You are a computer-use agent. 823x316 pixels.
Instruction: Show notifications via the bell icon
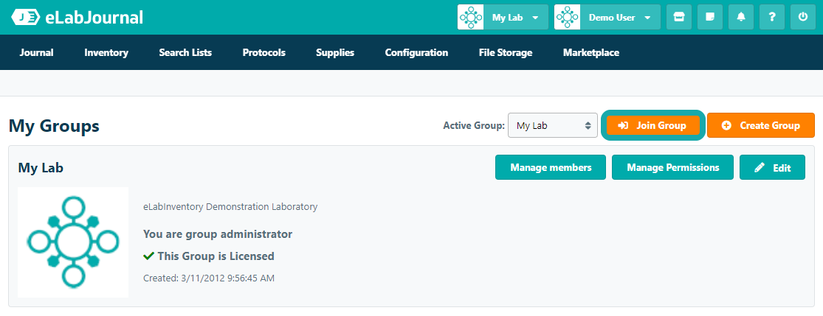[x=740, y=17]
